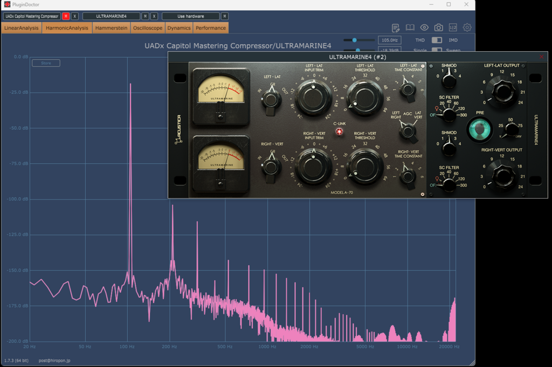
Task: Toggle mute on the ULTRAMARINE4 slot
Action: click(145, 16)
